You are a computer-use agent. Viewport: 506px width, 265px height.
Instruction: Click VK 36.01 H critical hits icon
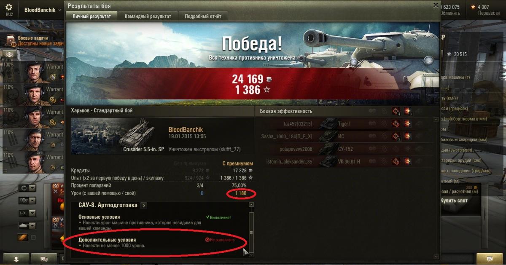(x=396, y=161)
